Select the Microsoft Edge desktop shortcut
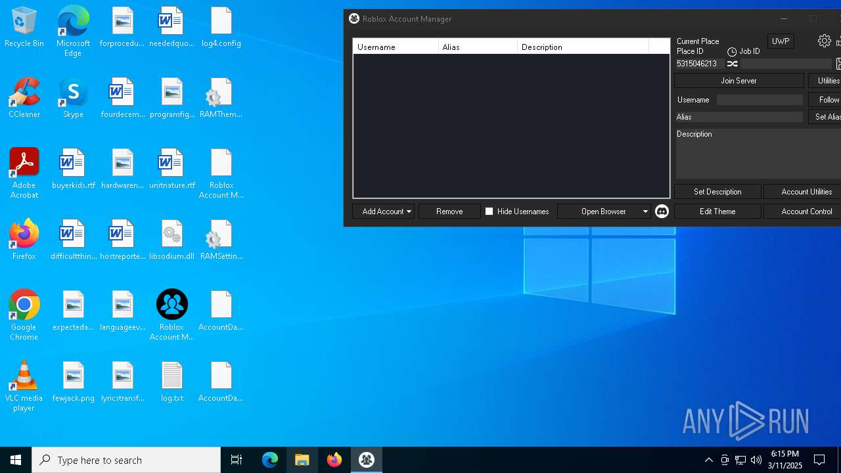Viewport: 841px width, 473px height. (x=73, y=32)
